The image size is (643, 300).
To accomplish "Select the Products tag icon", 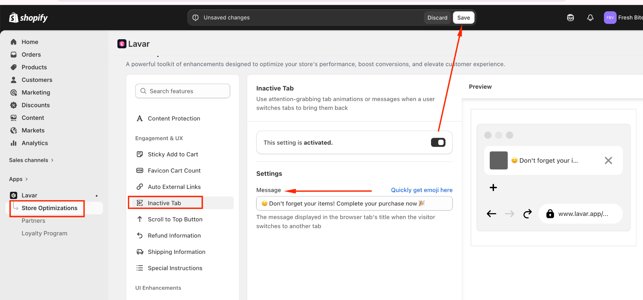I will (x=14, y=67).
